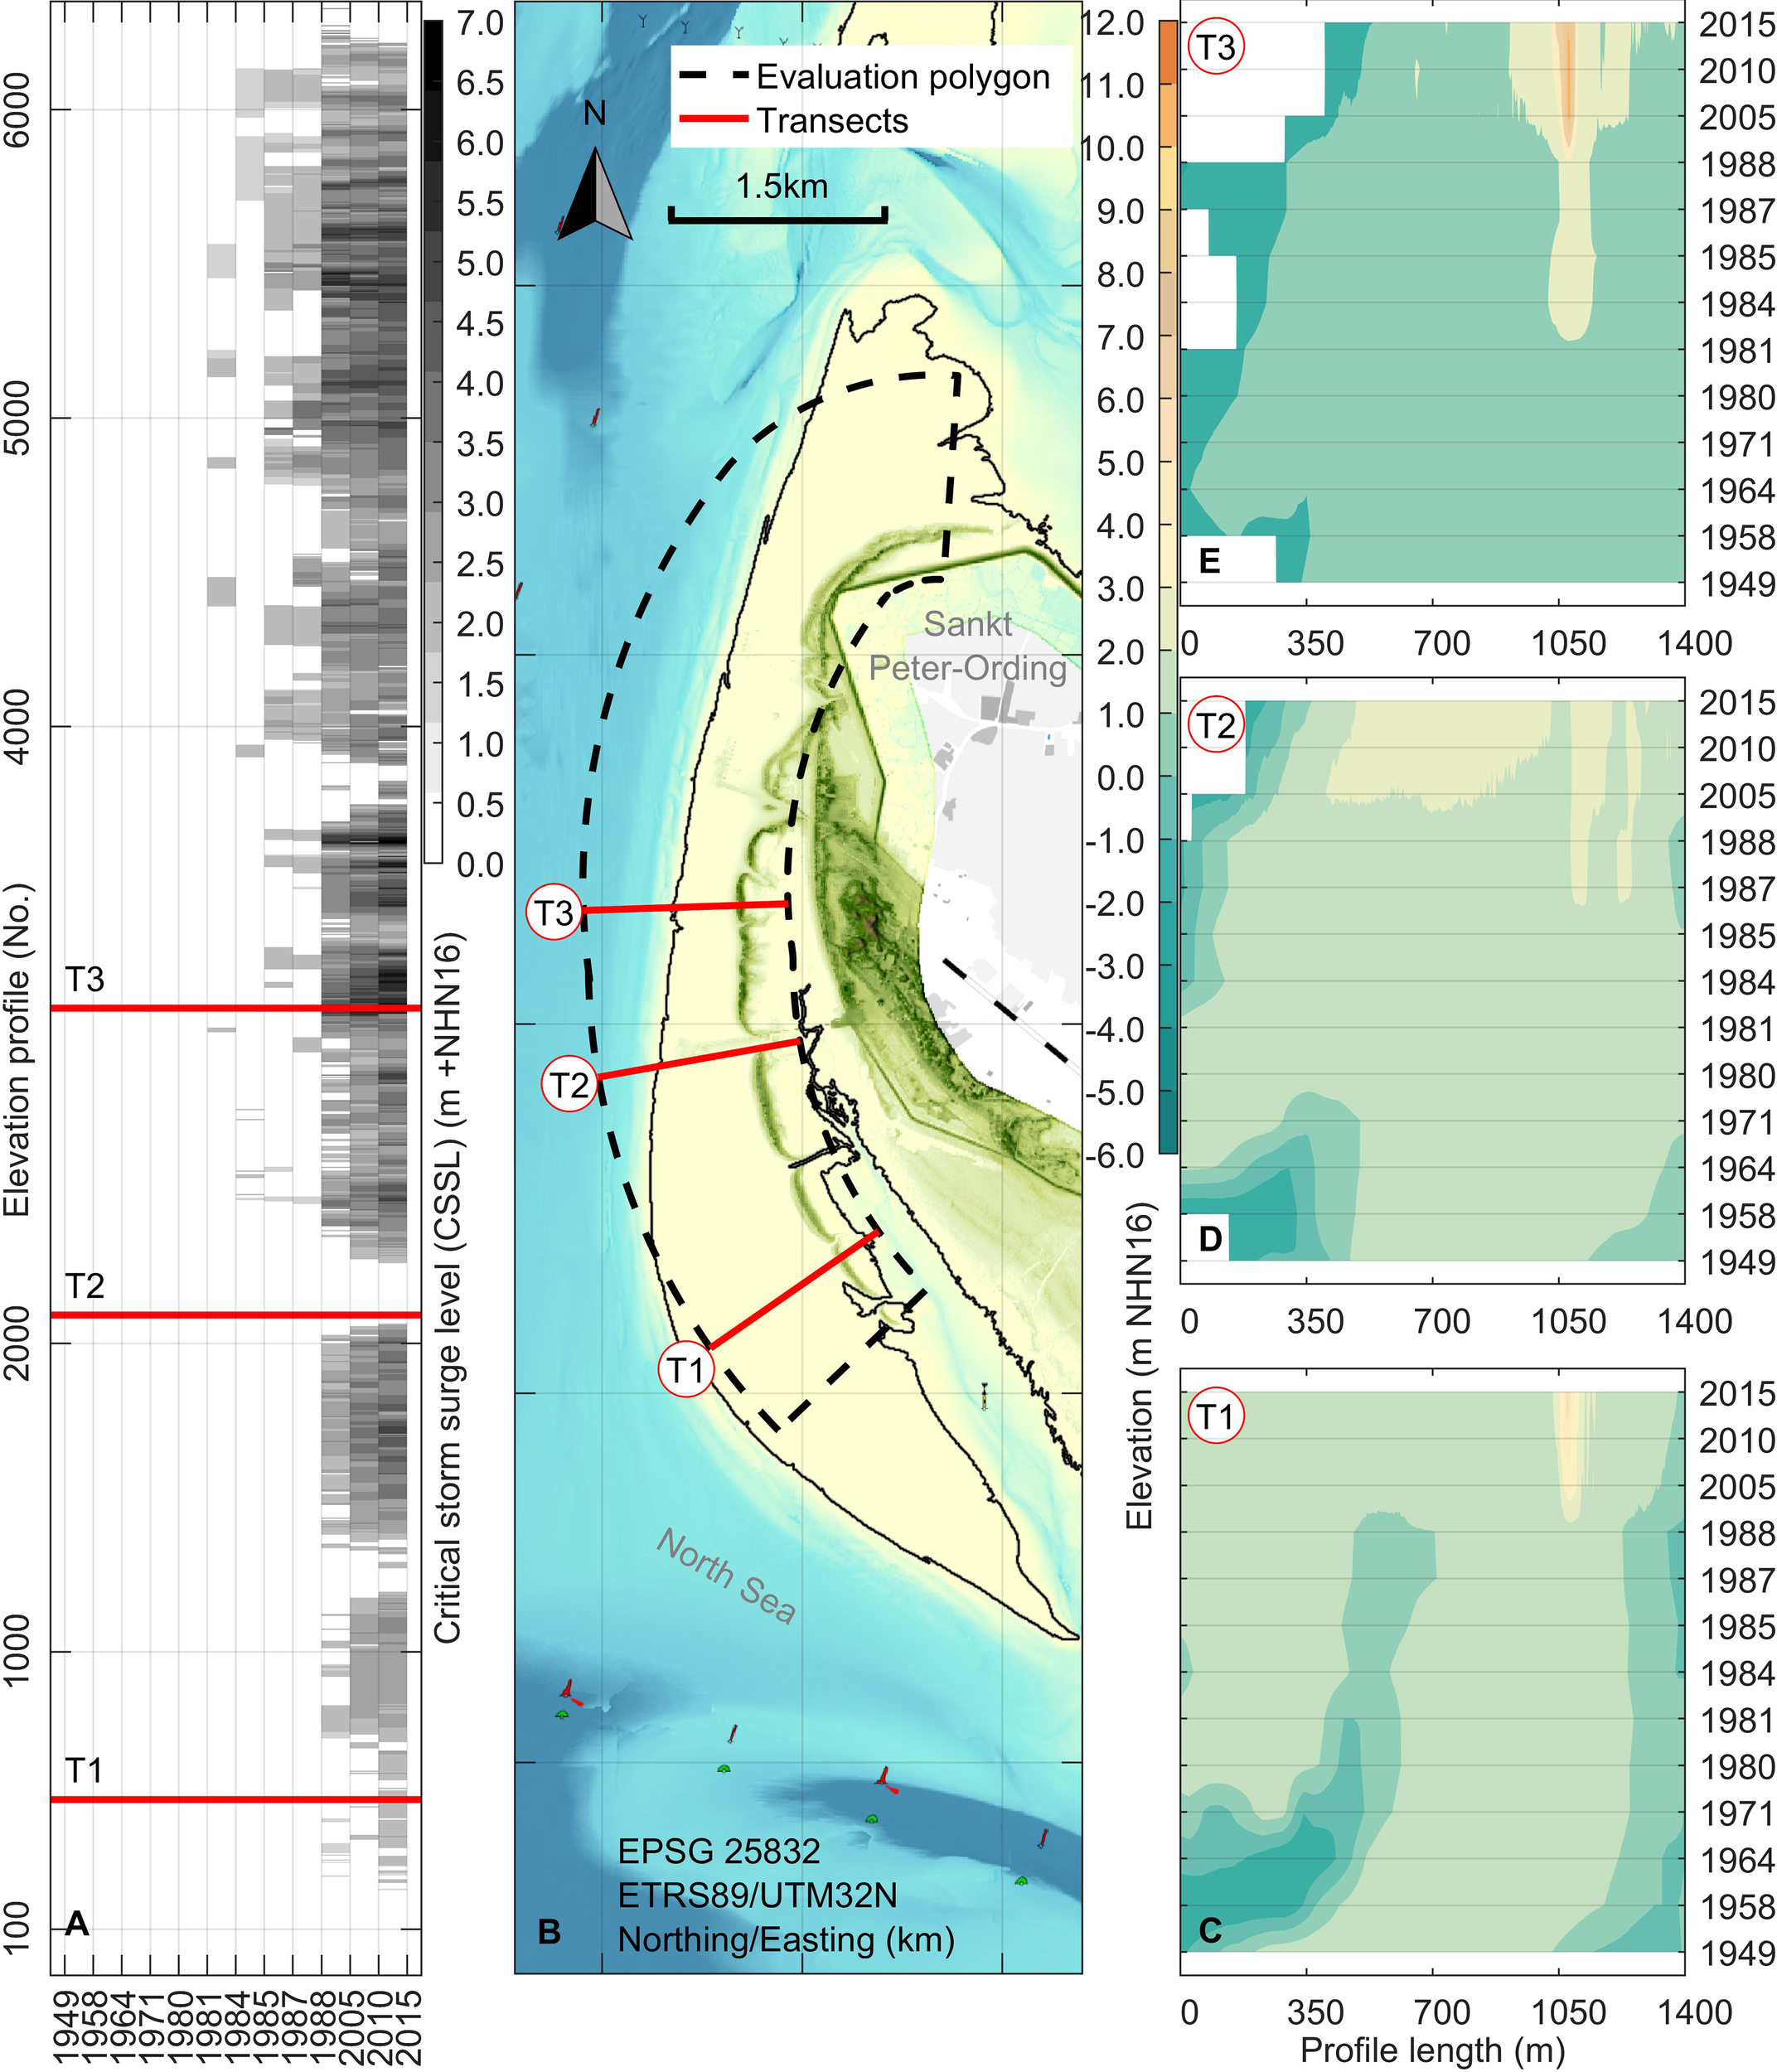This screenshot has width=1777, height=2072.
Task: Click the T3 circle marker on map
Action: tap(554, 912)
